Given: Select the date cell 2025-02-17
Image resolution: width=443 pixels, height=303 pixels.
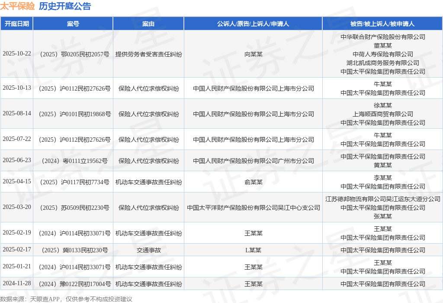Looking at the screenshot, I should pyautogui.click(x=17, y=250).
